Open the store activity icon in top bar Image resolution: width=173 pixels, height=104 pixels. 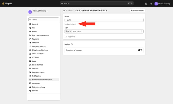point(146,4)
